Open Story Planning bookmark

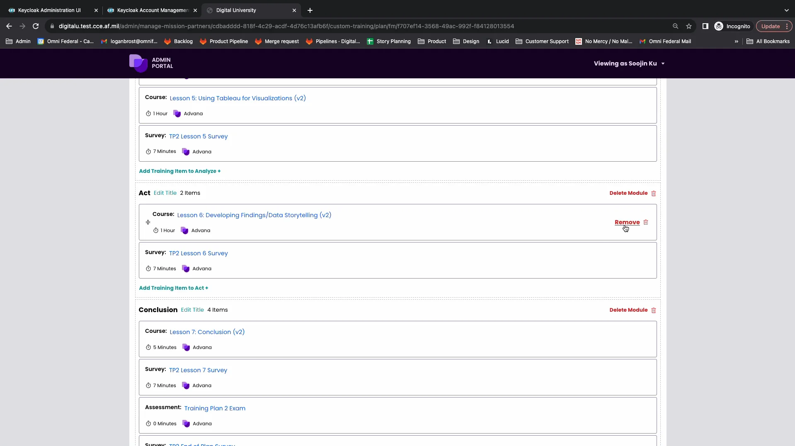tap(389, 41)
